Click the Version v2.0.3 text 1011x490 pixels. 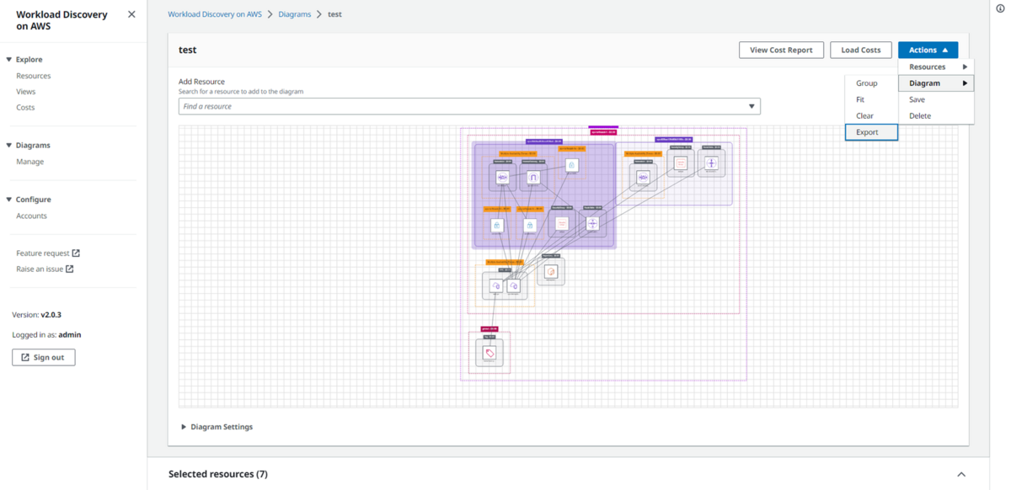37,315
